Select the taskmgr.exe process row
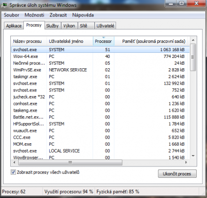 click(100, 77)
